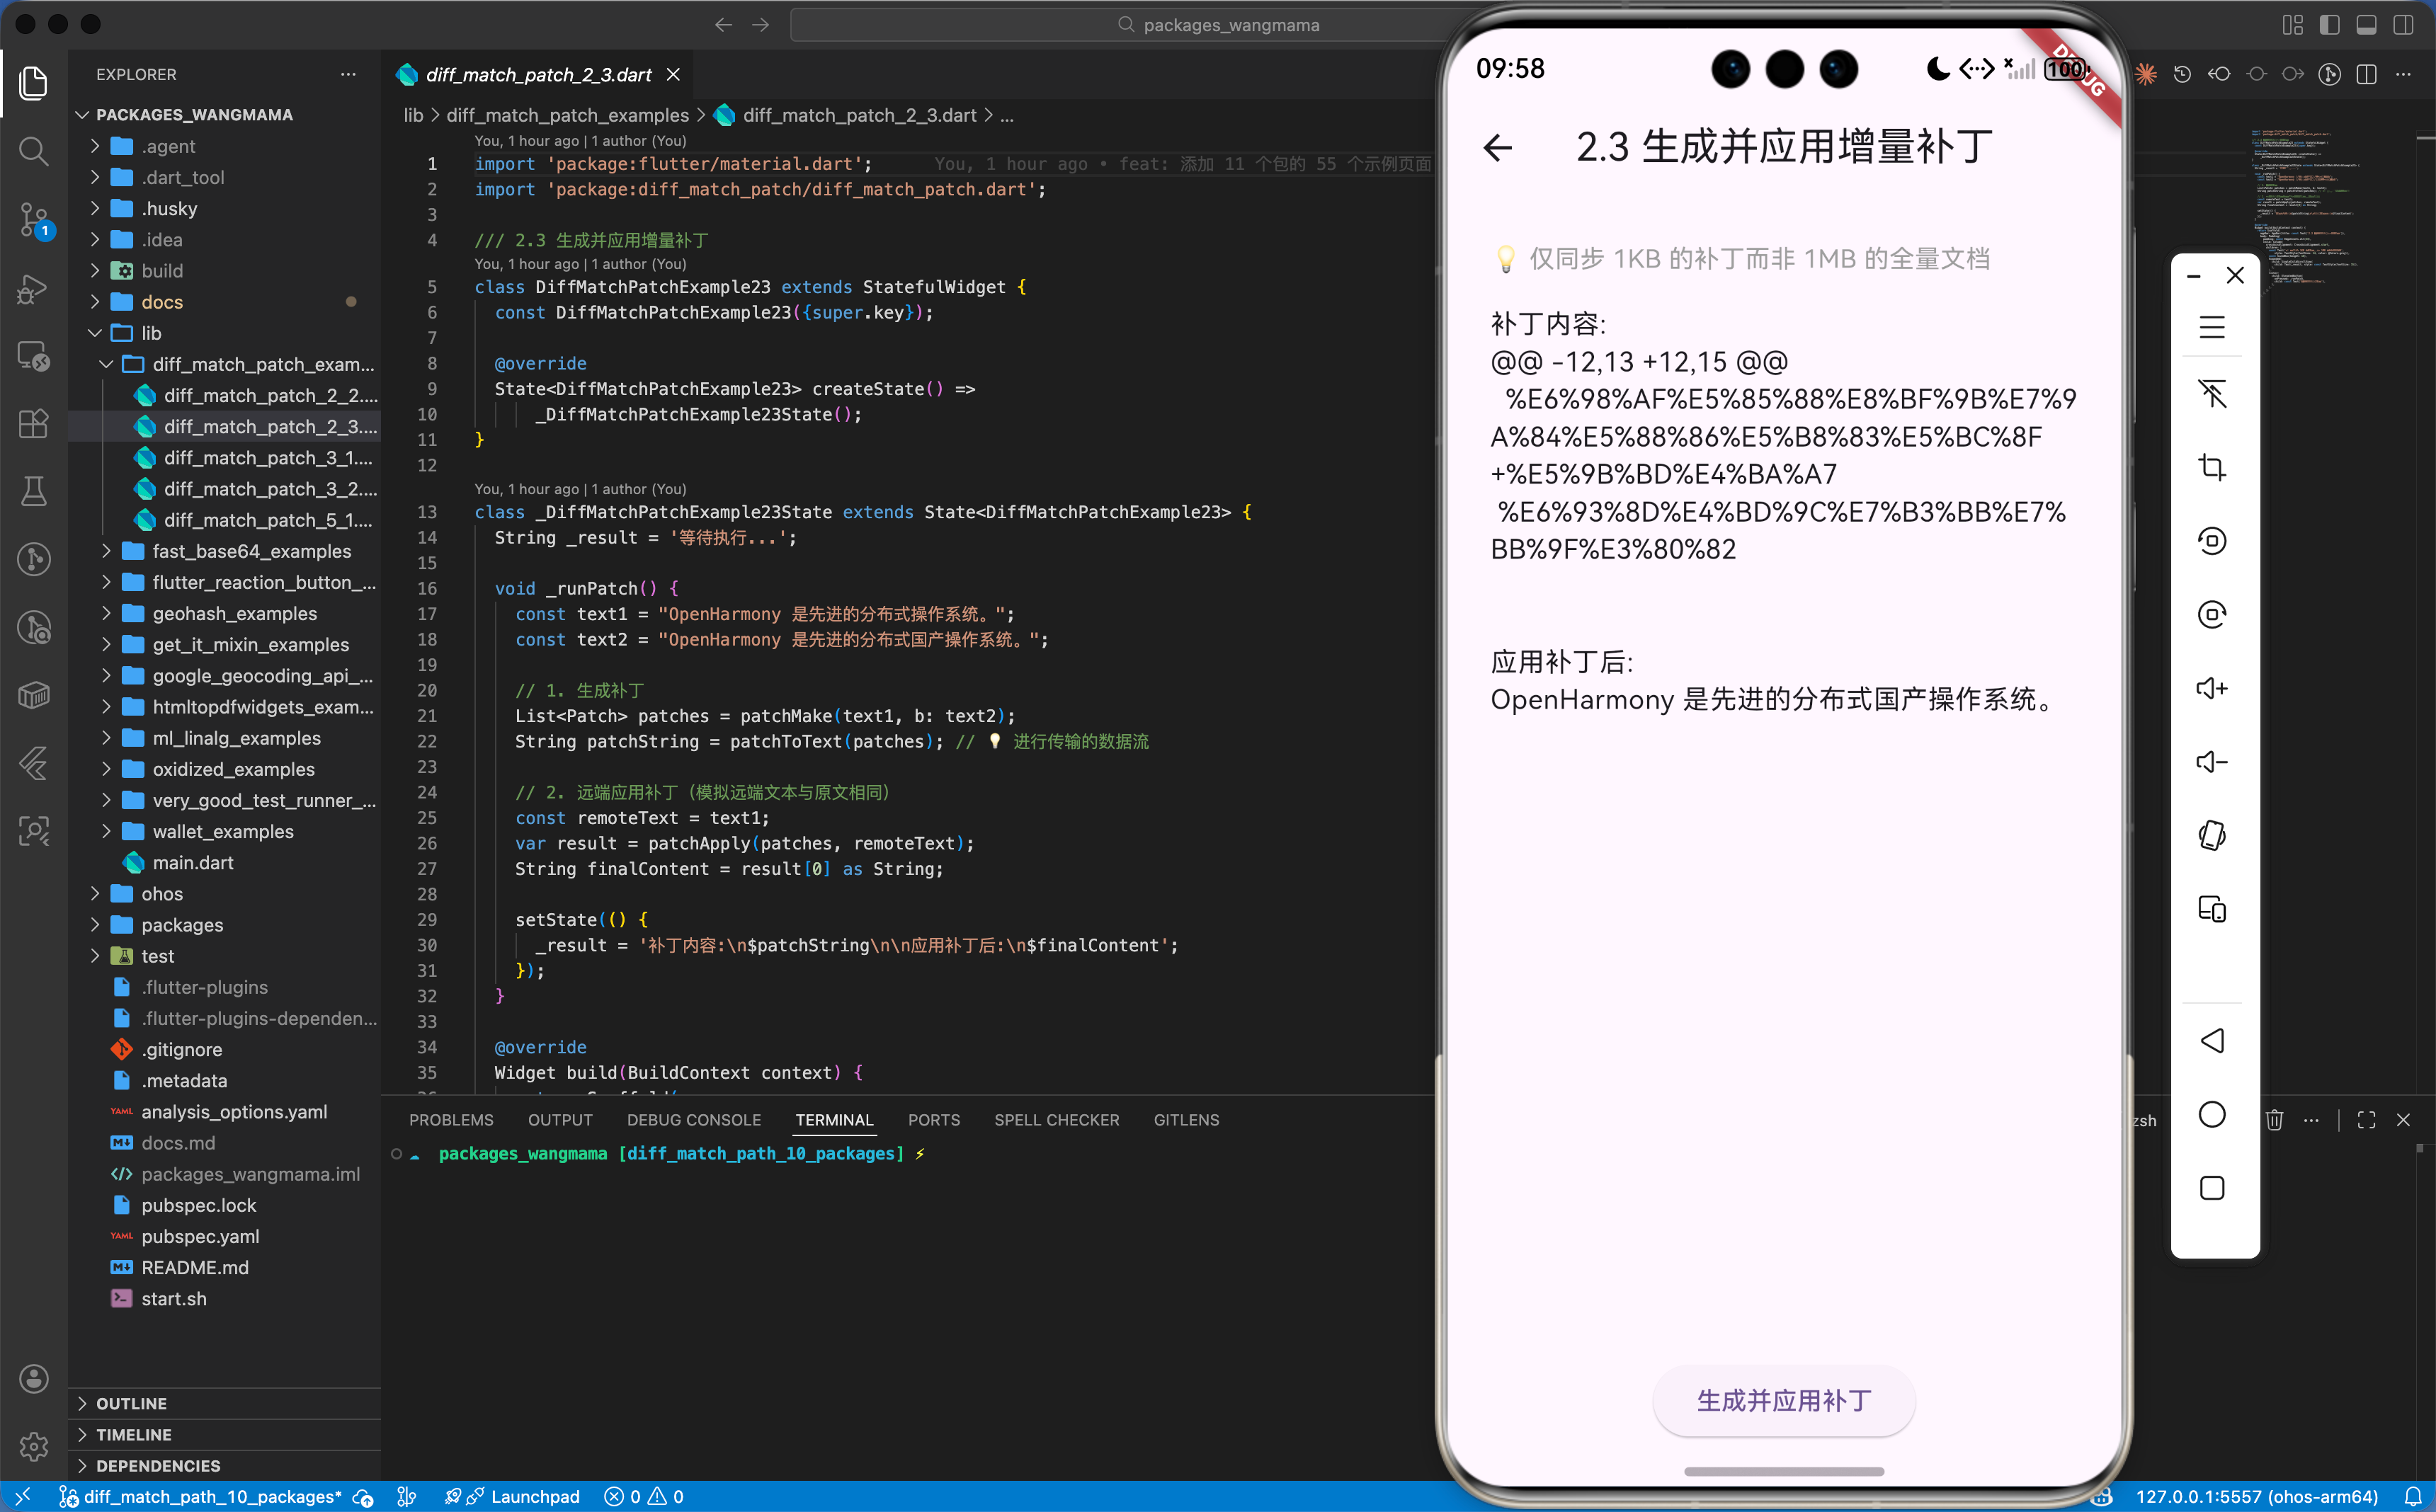Open main.dart in the explorer
The height and width of the screenshot is (1512, 2436).
pyautogui.click(x=192, y=862)
